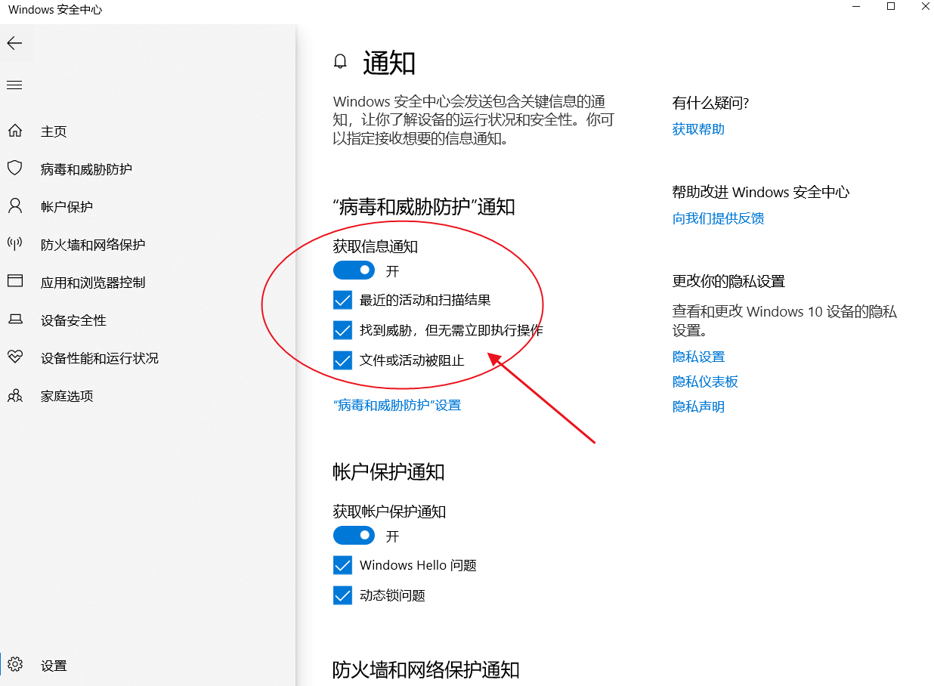Uncheck 找到威胁，但无需立即执行操作
This screenshot has width=934, height=686.
point(342,330)
